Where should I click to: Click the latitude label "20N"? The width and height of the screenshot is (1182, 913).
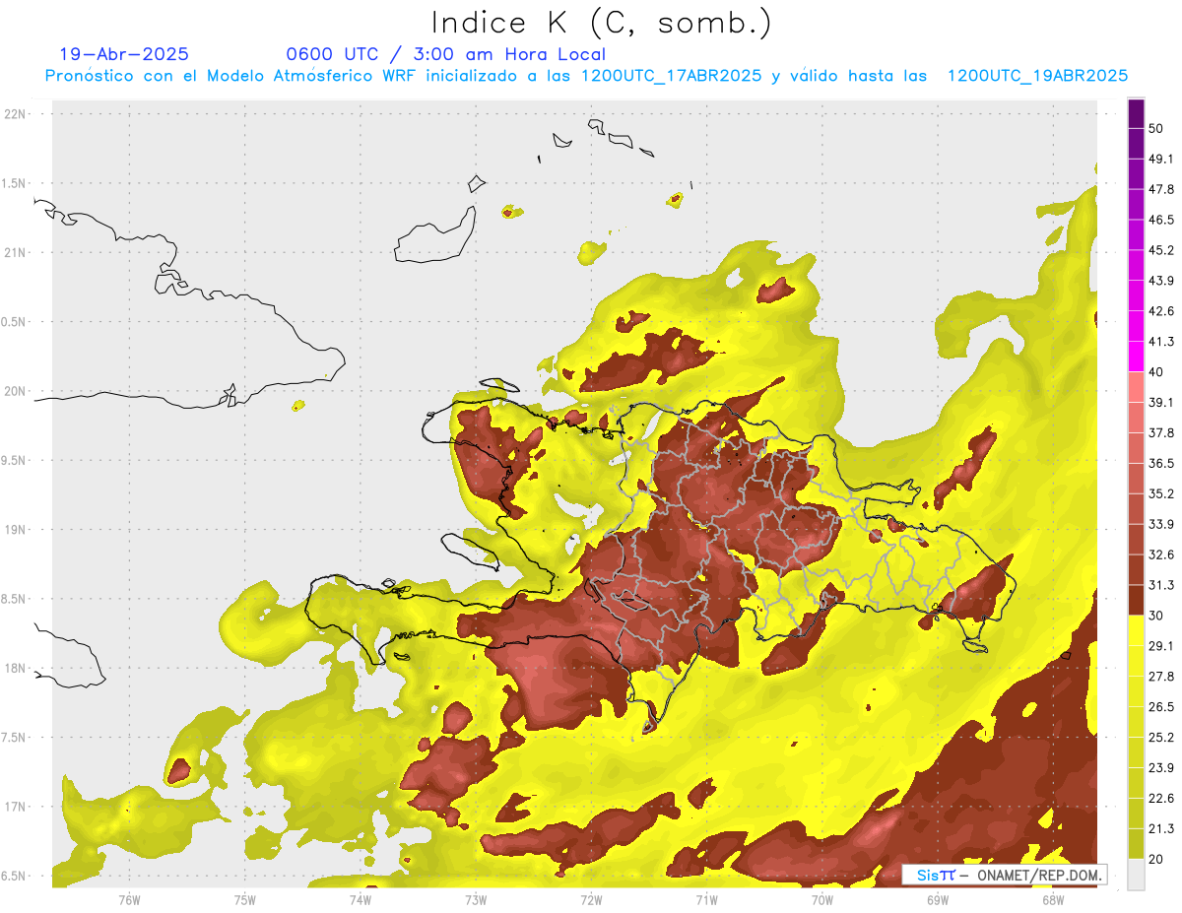click(16, 391)
